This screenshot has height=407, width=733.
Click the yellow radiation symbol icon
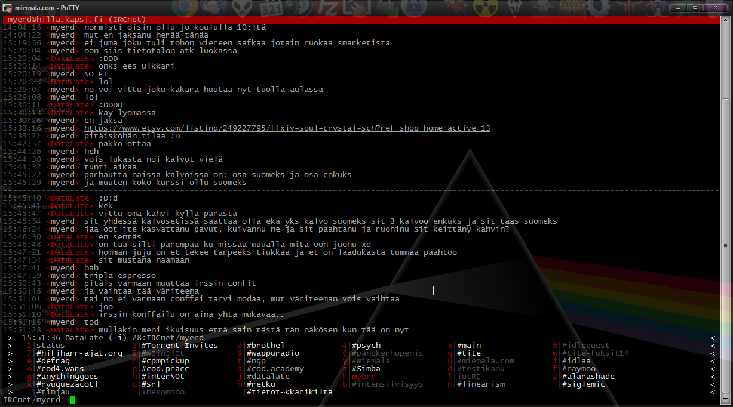pos(483,7)
